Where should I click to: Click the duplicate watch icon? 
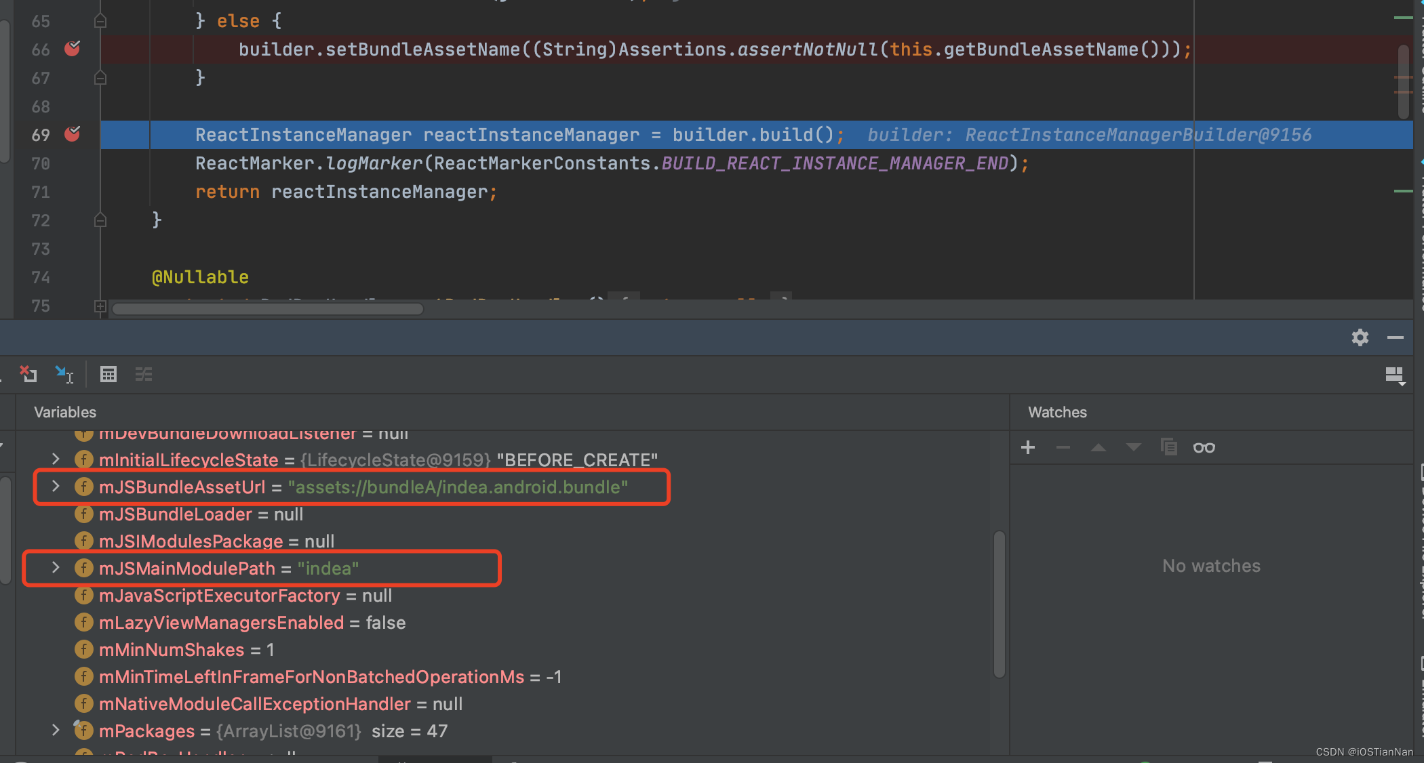[x=1169, y=447]
